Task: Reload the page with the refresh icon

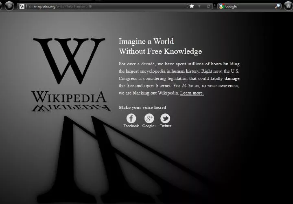Action: pos(208,6)
